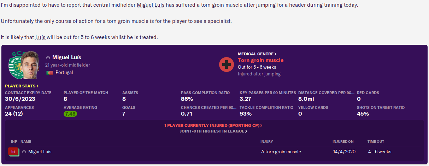
Task: Click the red Inj status badge
Action: click(x=13, y=152)
